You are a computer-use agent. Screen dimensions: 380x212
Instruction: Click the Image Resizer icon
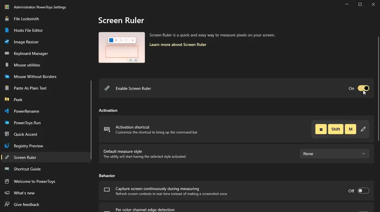7,42
